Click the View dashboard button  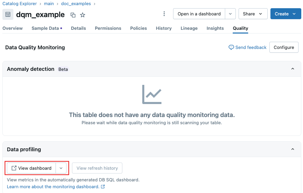[x=31, y=168]
